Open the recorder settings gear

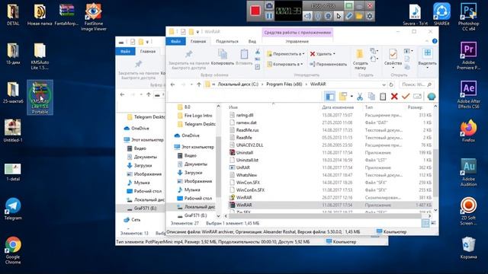[369, 16]
